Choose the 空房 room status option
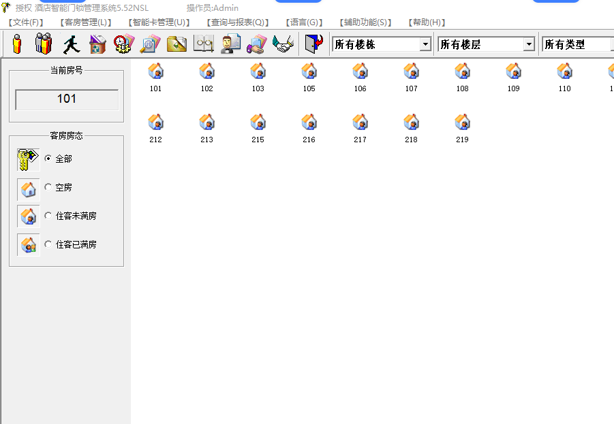 (49, 187)
